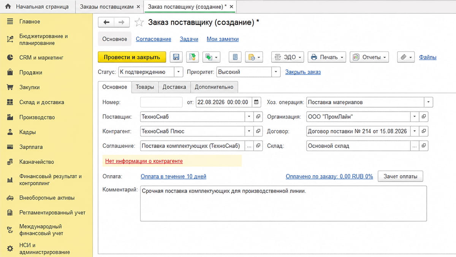Viewport: 456px width, 257px height.
Task: Click into the Номер input field
Action: point(161,102)
